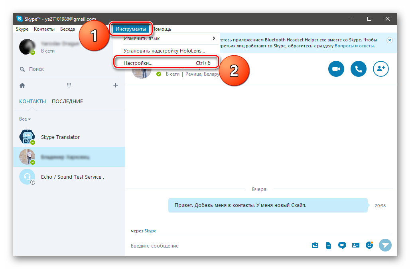Click the search magnifier icon
410x269 pixels.
coord(22,69)
